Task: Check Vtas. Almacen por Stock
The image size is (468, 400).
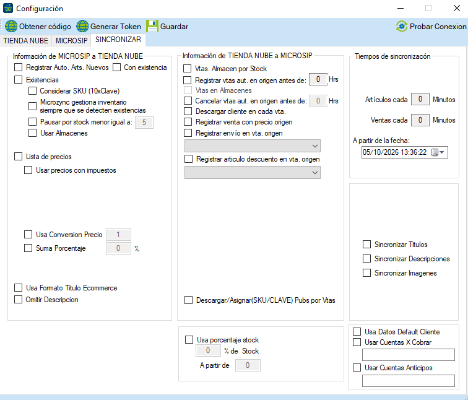Action: 188,69
